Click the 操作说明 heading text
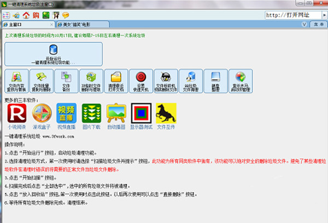The height and width of the screenshot is (223, 328). tap(15, 144)
